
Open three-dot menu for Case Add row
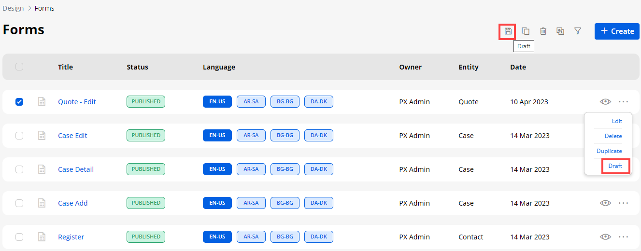623,203
